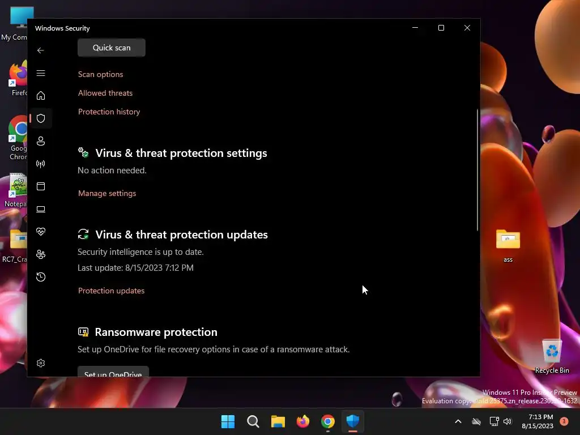Select the RC7_Cra folder on desktop
The width and height of the screenshot is (580, 435).
tap(14, 246)
